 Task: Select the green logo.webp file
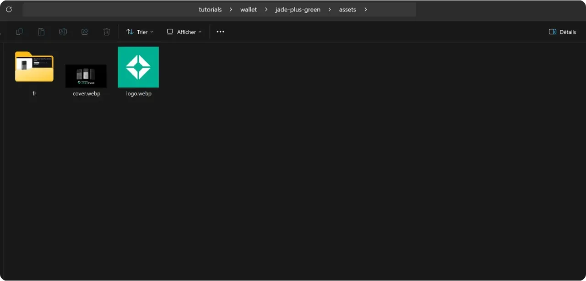point(138,67)
